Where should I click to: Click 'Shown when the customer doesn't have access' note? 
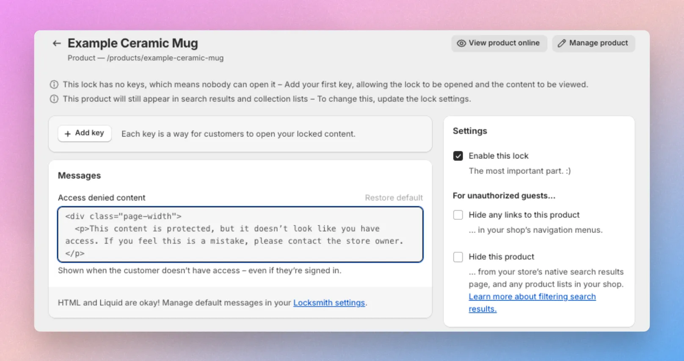click(199, 271)
